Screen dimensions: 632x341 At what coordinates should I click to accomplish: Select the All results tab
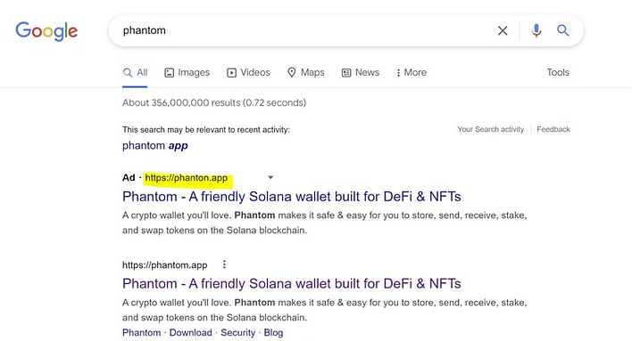(135, 72)
